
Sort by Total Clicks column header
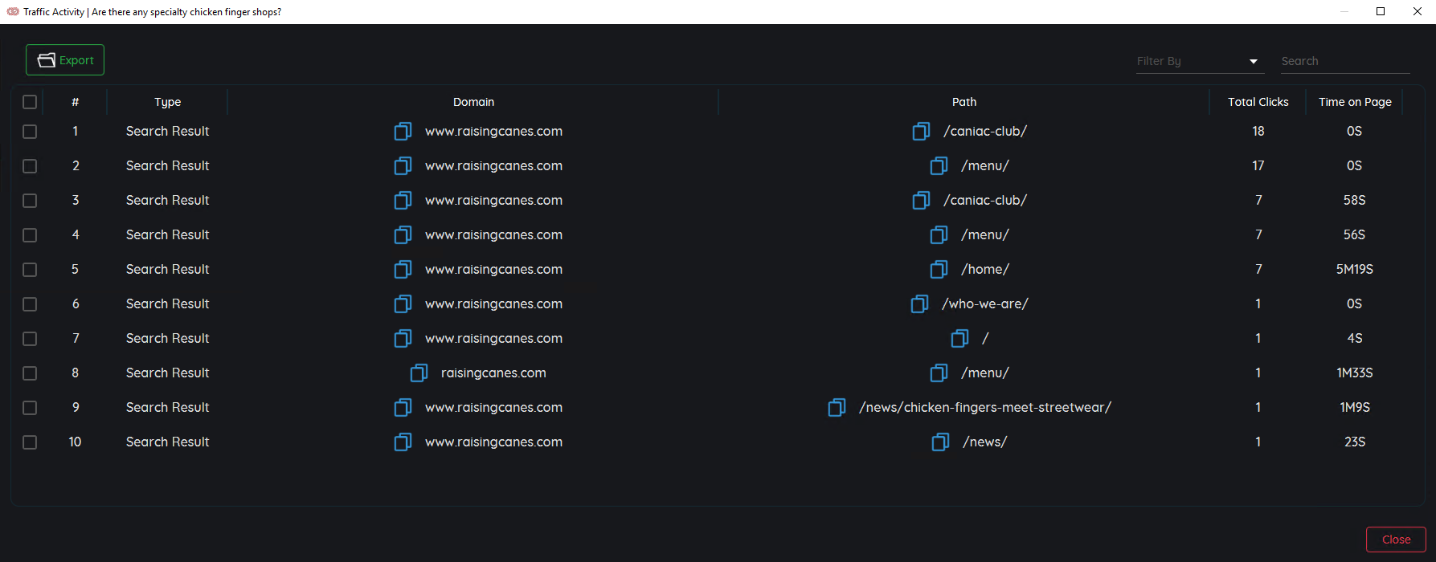coord(1258,102)
